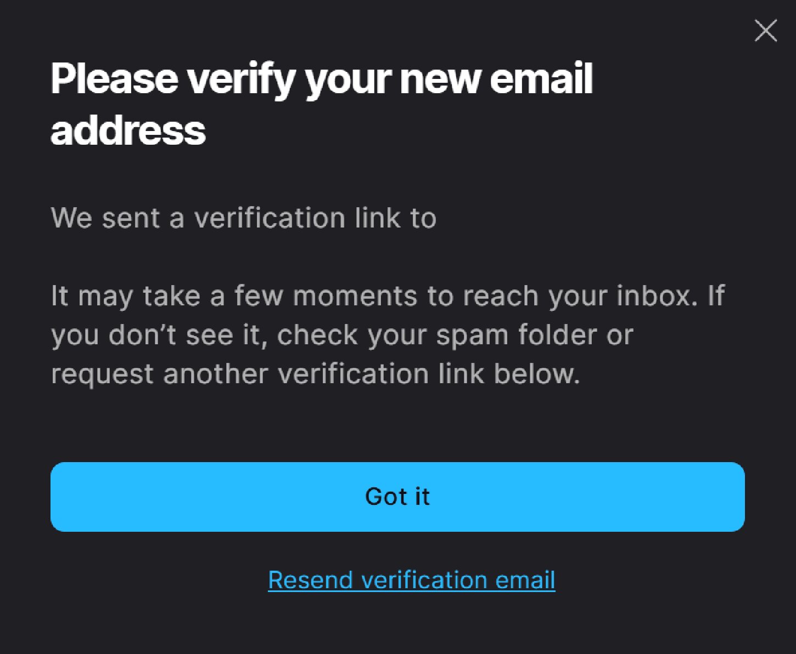Click the spam folder instruction paragraph
This screenshot has width=796, height=654.
pos(388,334)
